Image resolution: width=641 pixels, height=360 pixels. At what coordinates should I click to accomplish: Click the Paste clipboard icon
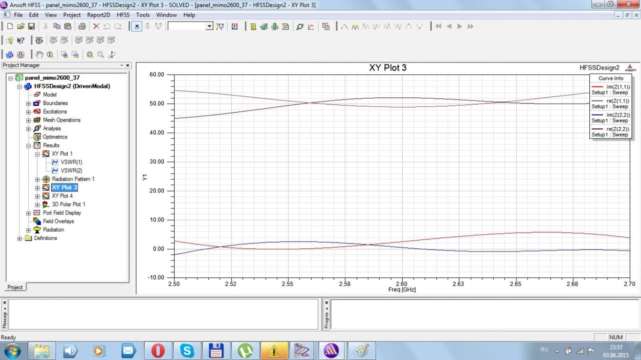pos(68,26)
